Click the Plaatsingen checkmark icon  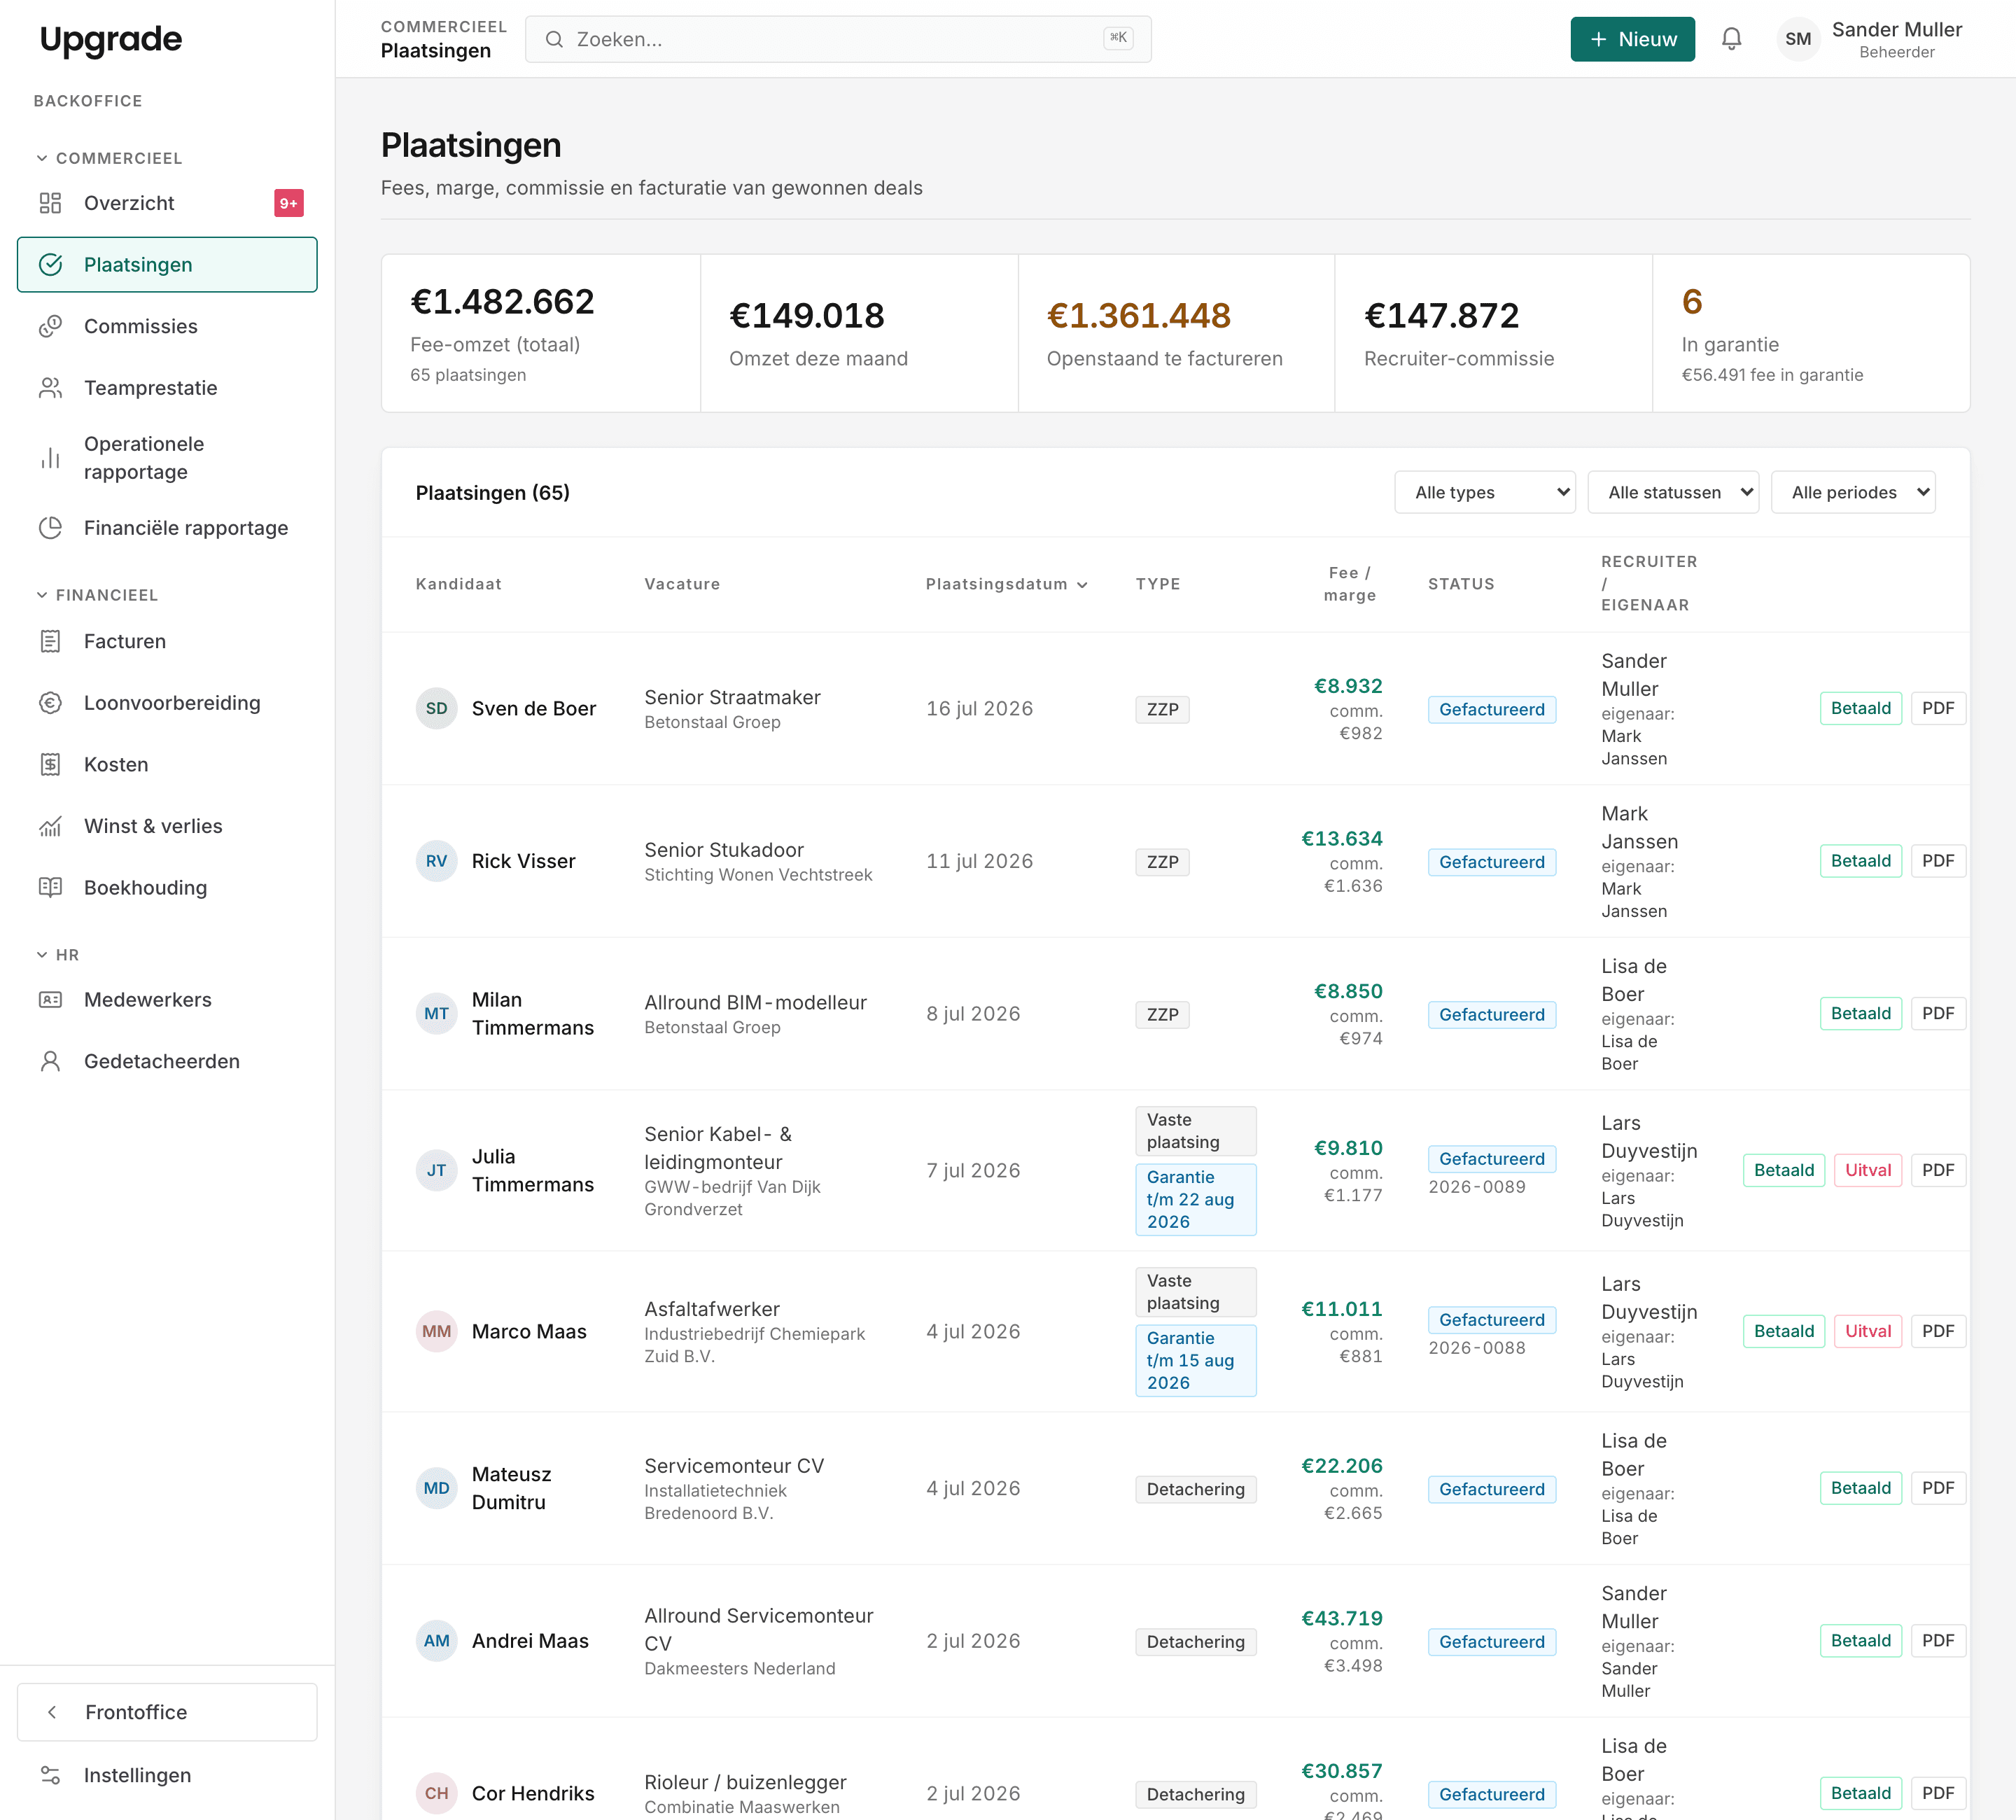click(x=50, y=265)
